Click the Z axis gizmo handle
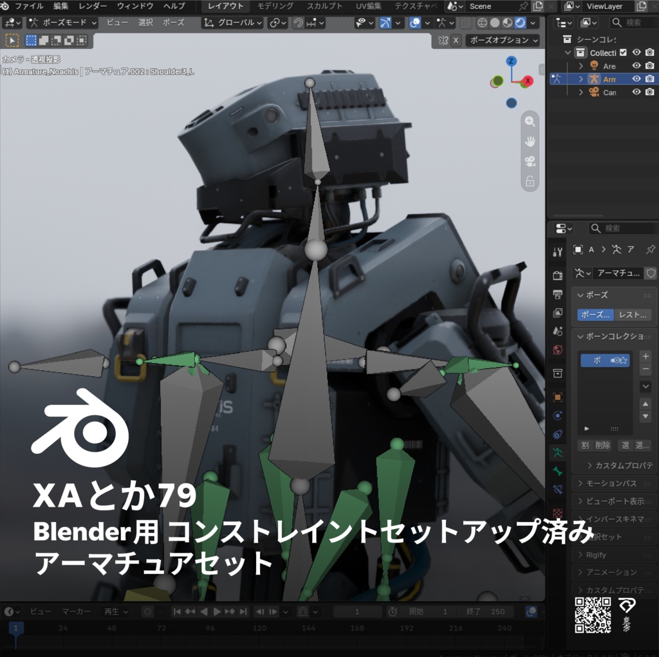Viewport: 659px width, 657px height. pyautogui.click(x=511, y=61)
